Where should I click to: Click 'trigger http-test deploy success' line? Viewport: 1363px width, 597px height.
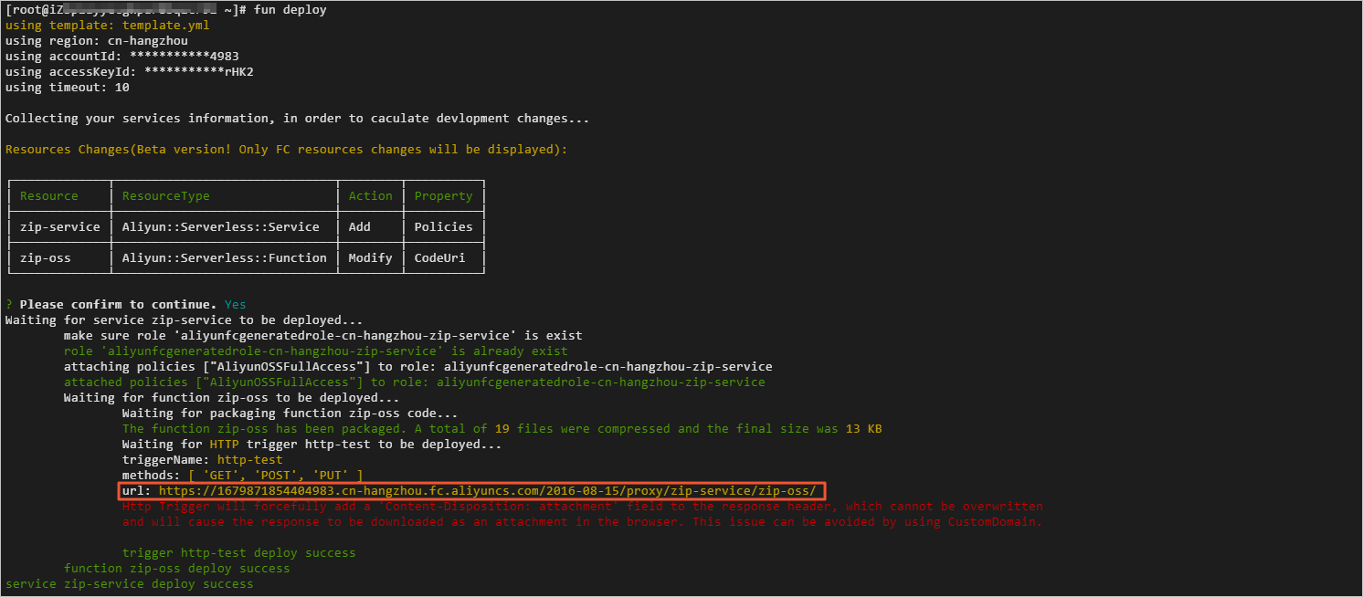(239, 553)
